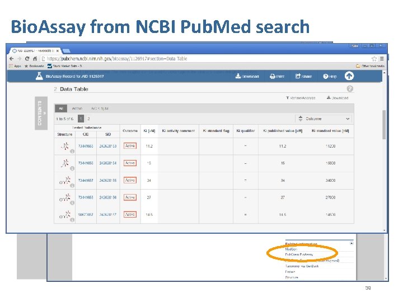
Task: Click Share in the blue header bar
Action: (303, 76)
